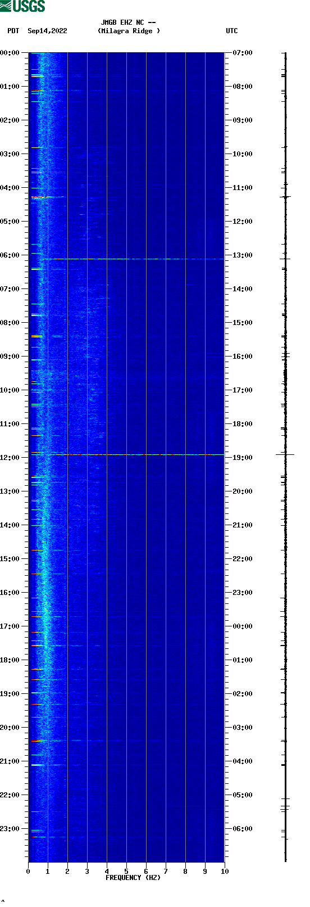Click the '21:00' PDT label on left axis
310x907 pixels.
coord(10,761)
